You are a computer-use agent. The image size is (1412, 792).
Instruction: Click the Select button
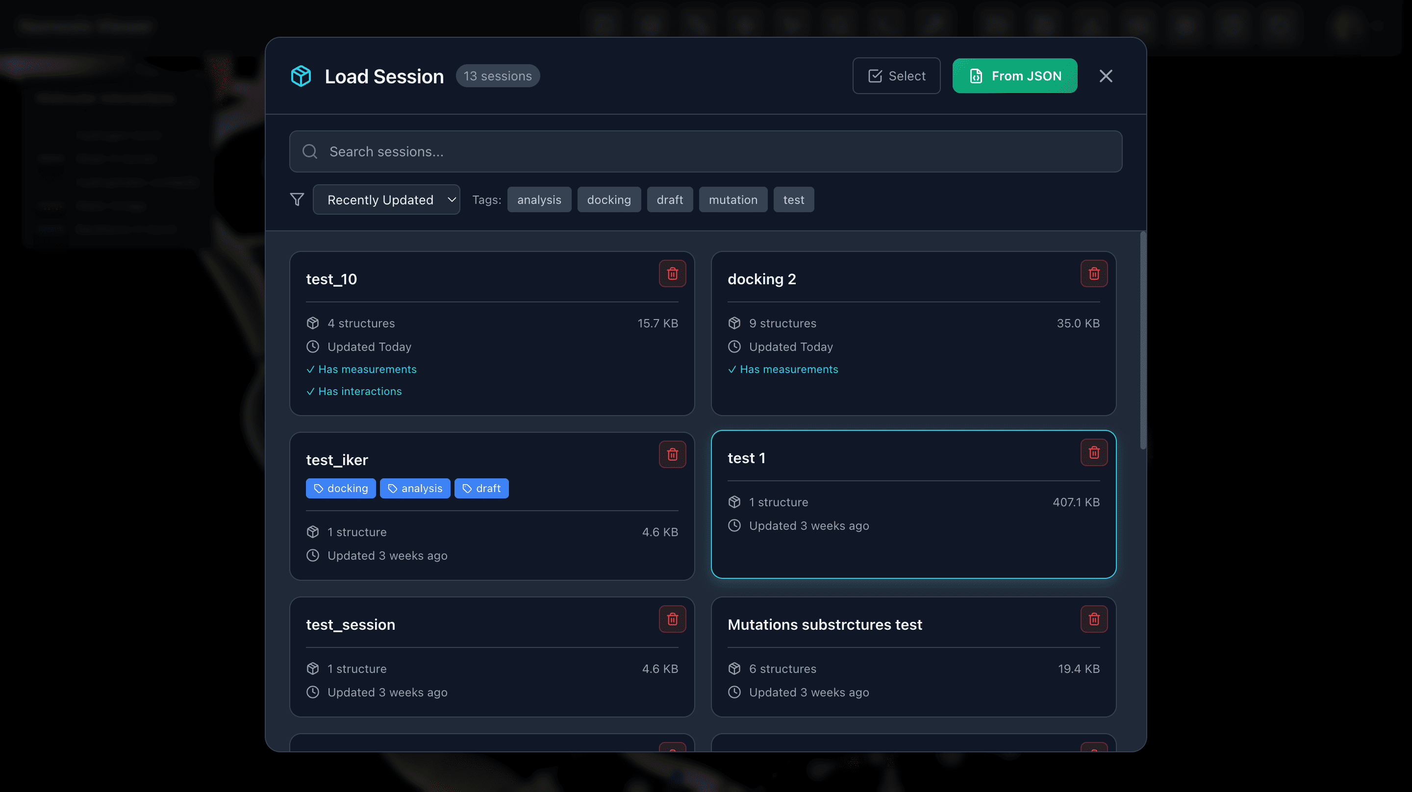click(896, 75)
